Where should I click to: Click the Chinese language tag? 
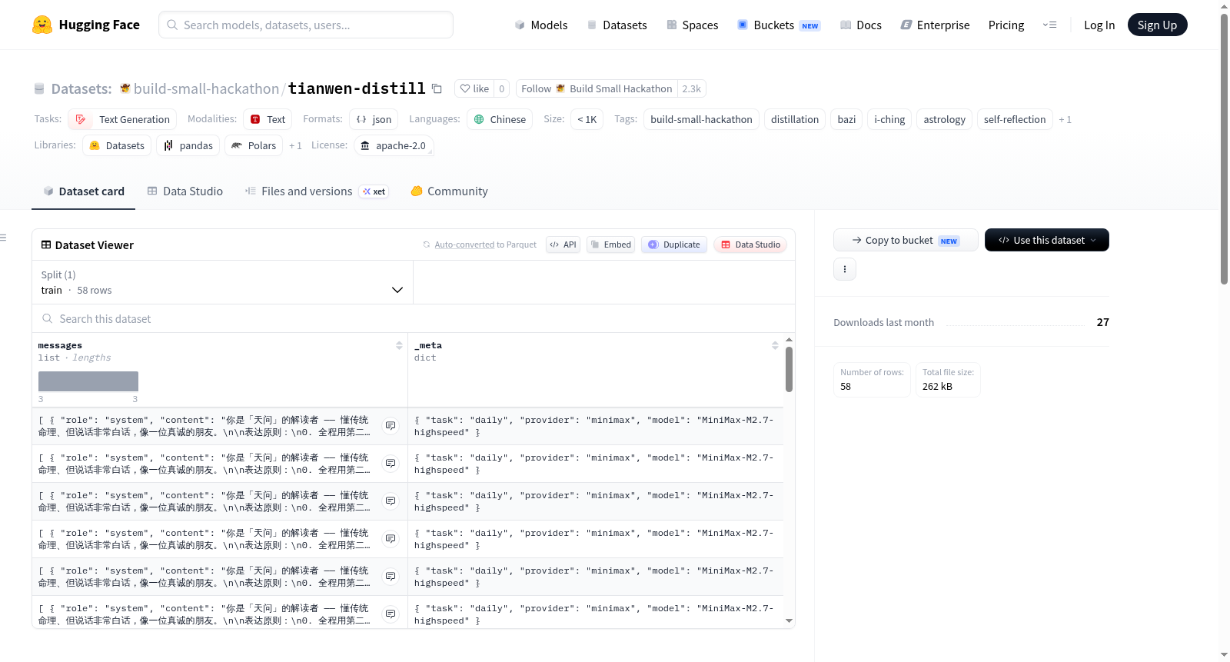(500, 119)
